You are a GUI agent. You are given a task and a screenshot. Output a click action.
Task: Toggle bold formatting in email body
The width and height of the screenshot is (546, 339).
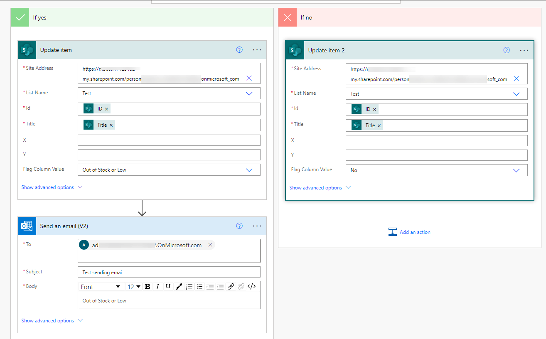pyautogui.click(x=148, y=286)
